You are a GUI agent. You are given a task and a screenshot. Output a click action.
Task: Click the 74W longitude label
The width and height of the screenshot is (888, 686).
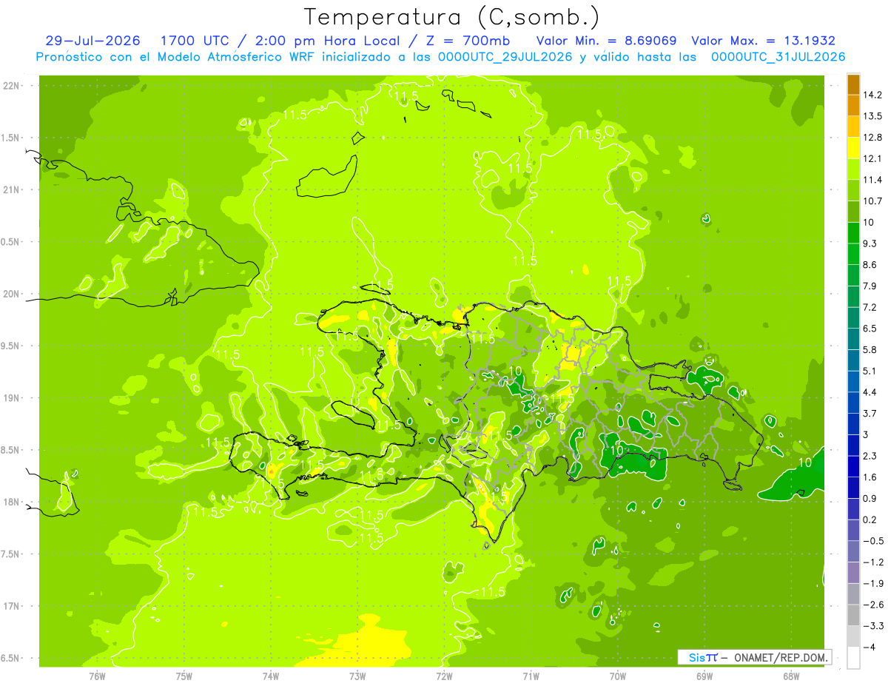pos(271,676)
